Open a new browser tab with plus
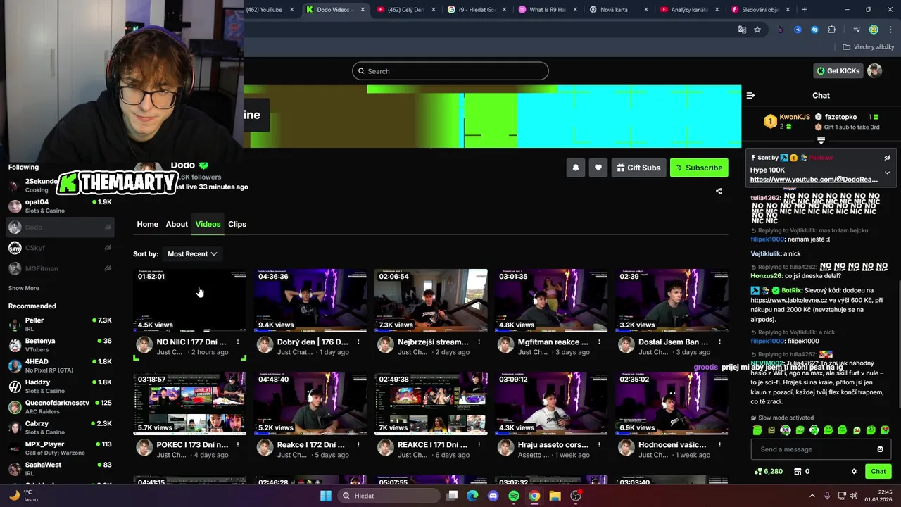Viewport: 901px width, 507px height. point(805,10)
